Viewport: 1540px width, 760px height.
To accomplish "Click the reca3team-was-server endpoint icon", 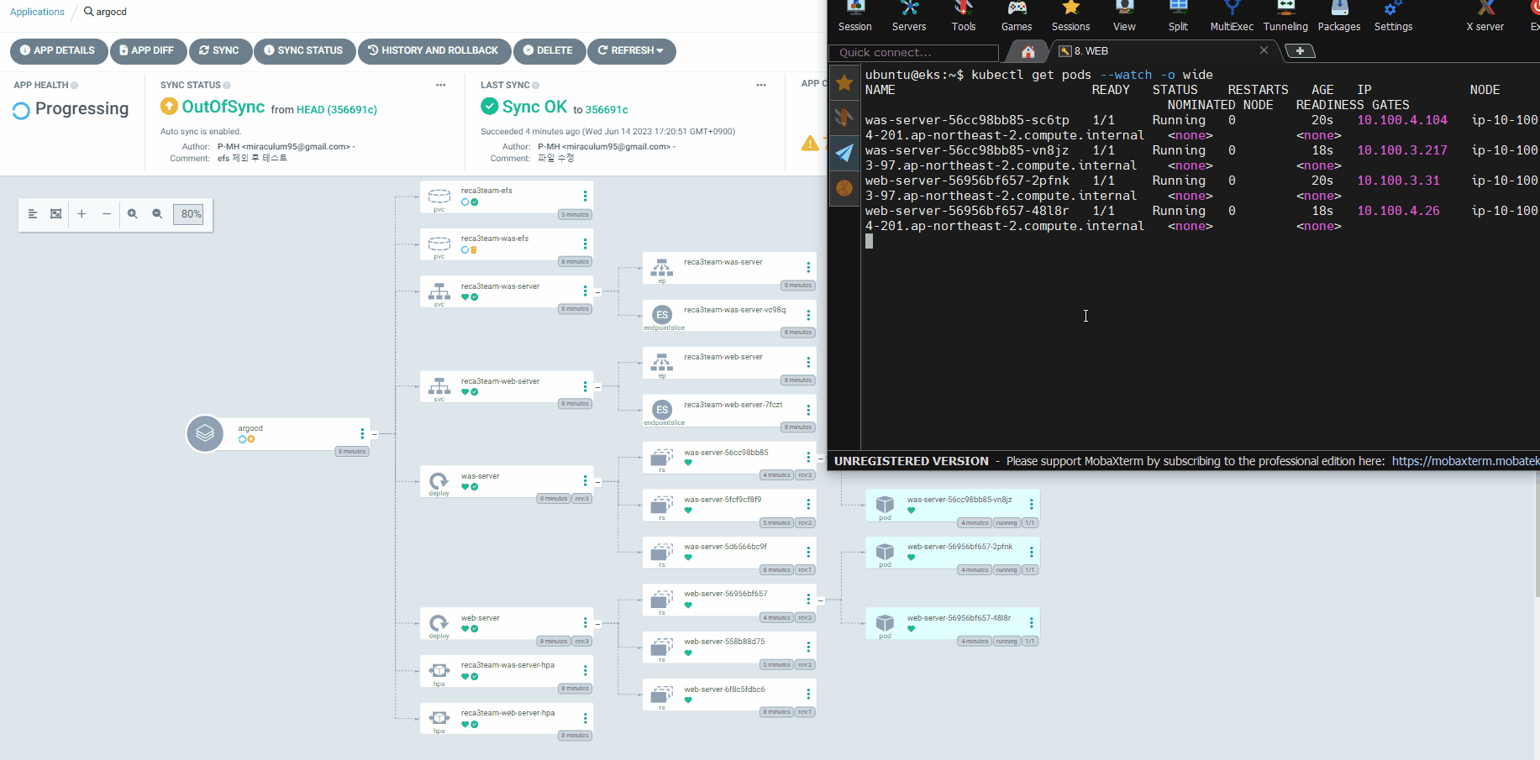I will tap(662, 267).
